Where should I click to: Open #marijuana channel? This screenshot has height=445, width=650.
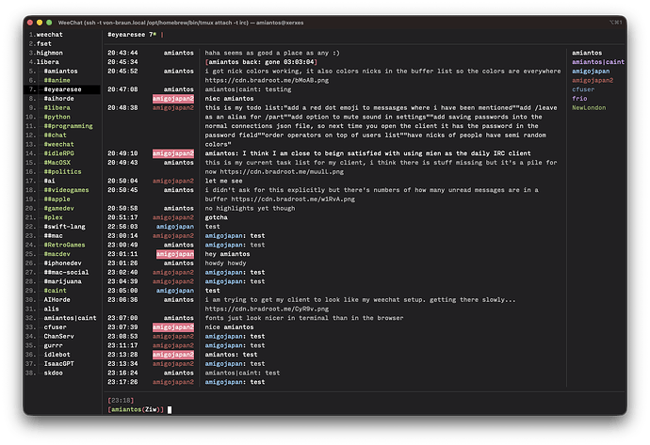tap(62, 281)
